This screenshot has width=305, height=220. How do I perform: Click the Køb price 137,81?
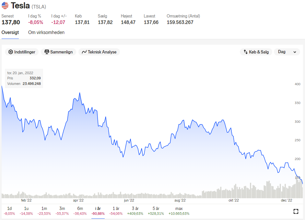pyautogui.click(x=82, y=22)
